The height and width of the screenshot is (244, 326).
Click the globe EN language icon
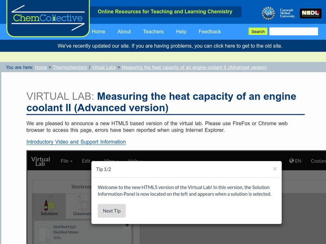(295, 161)
